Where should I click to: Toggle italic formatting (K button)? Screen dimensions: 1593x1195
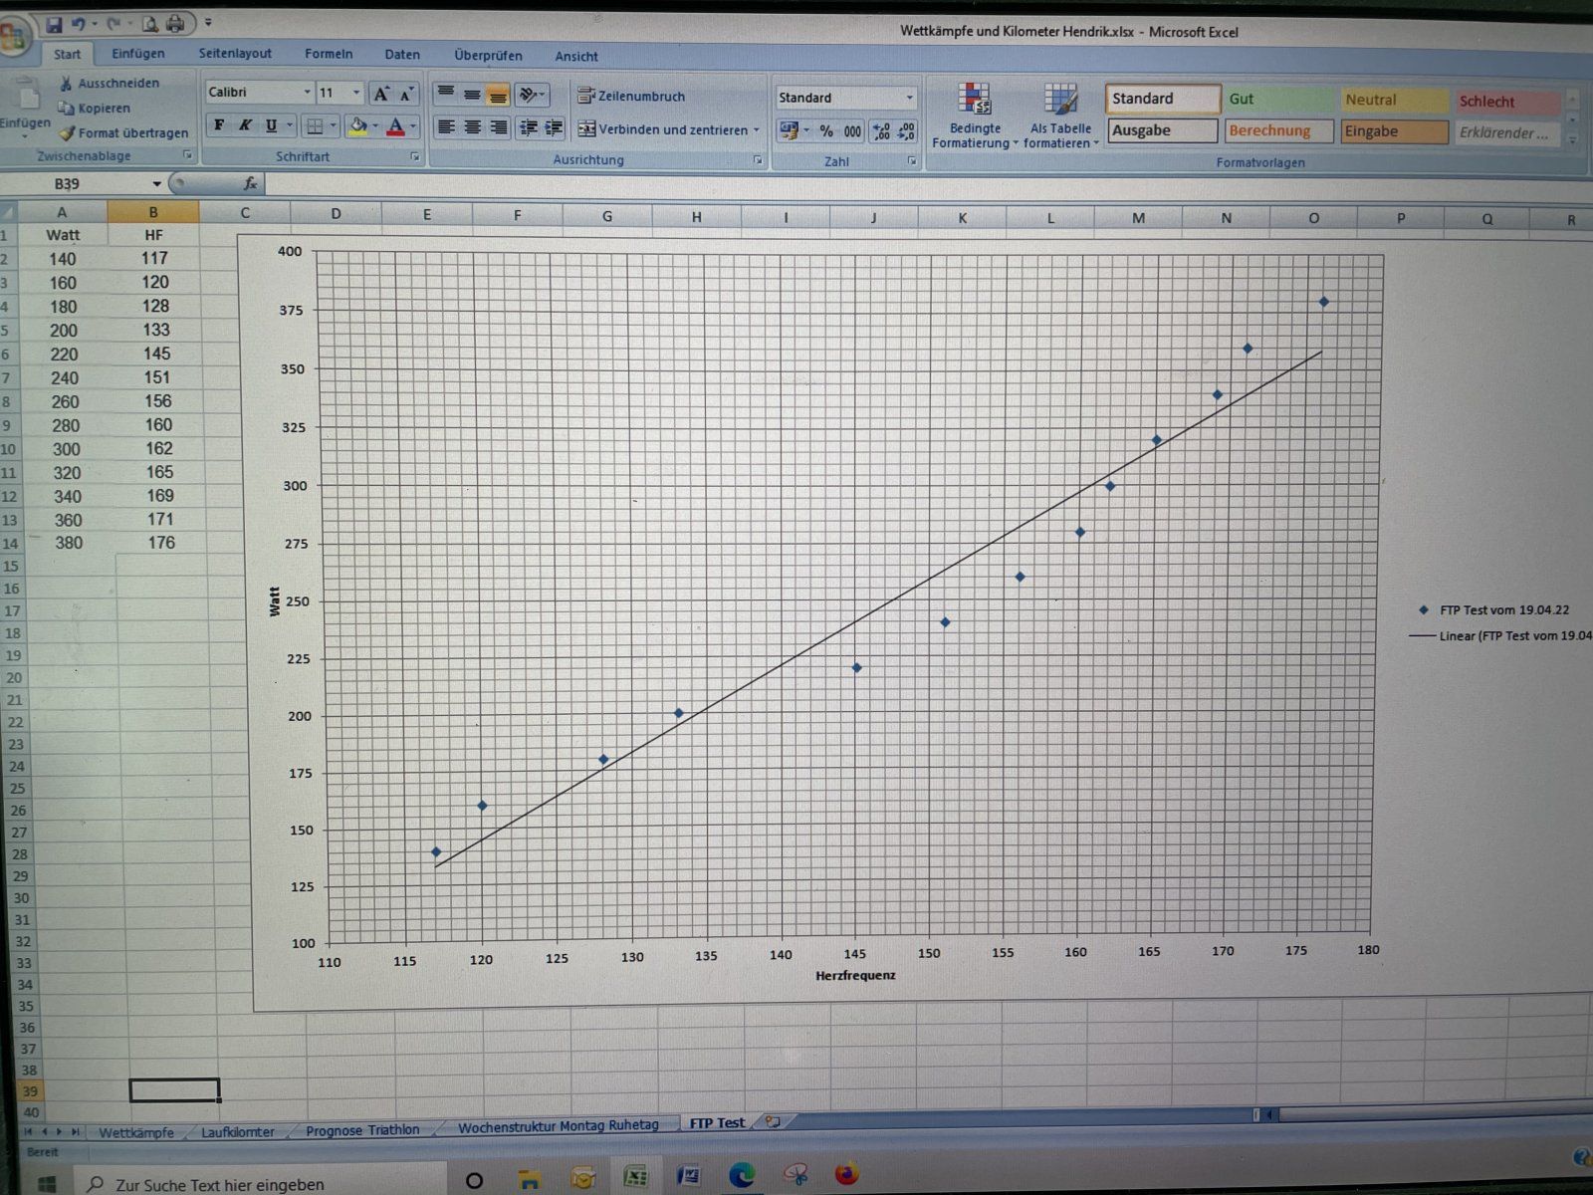tap(245, 125)
